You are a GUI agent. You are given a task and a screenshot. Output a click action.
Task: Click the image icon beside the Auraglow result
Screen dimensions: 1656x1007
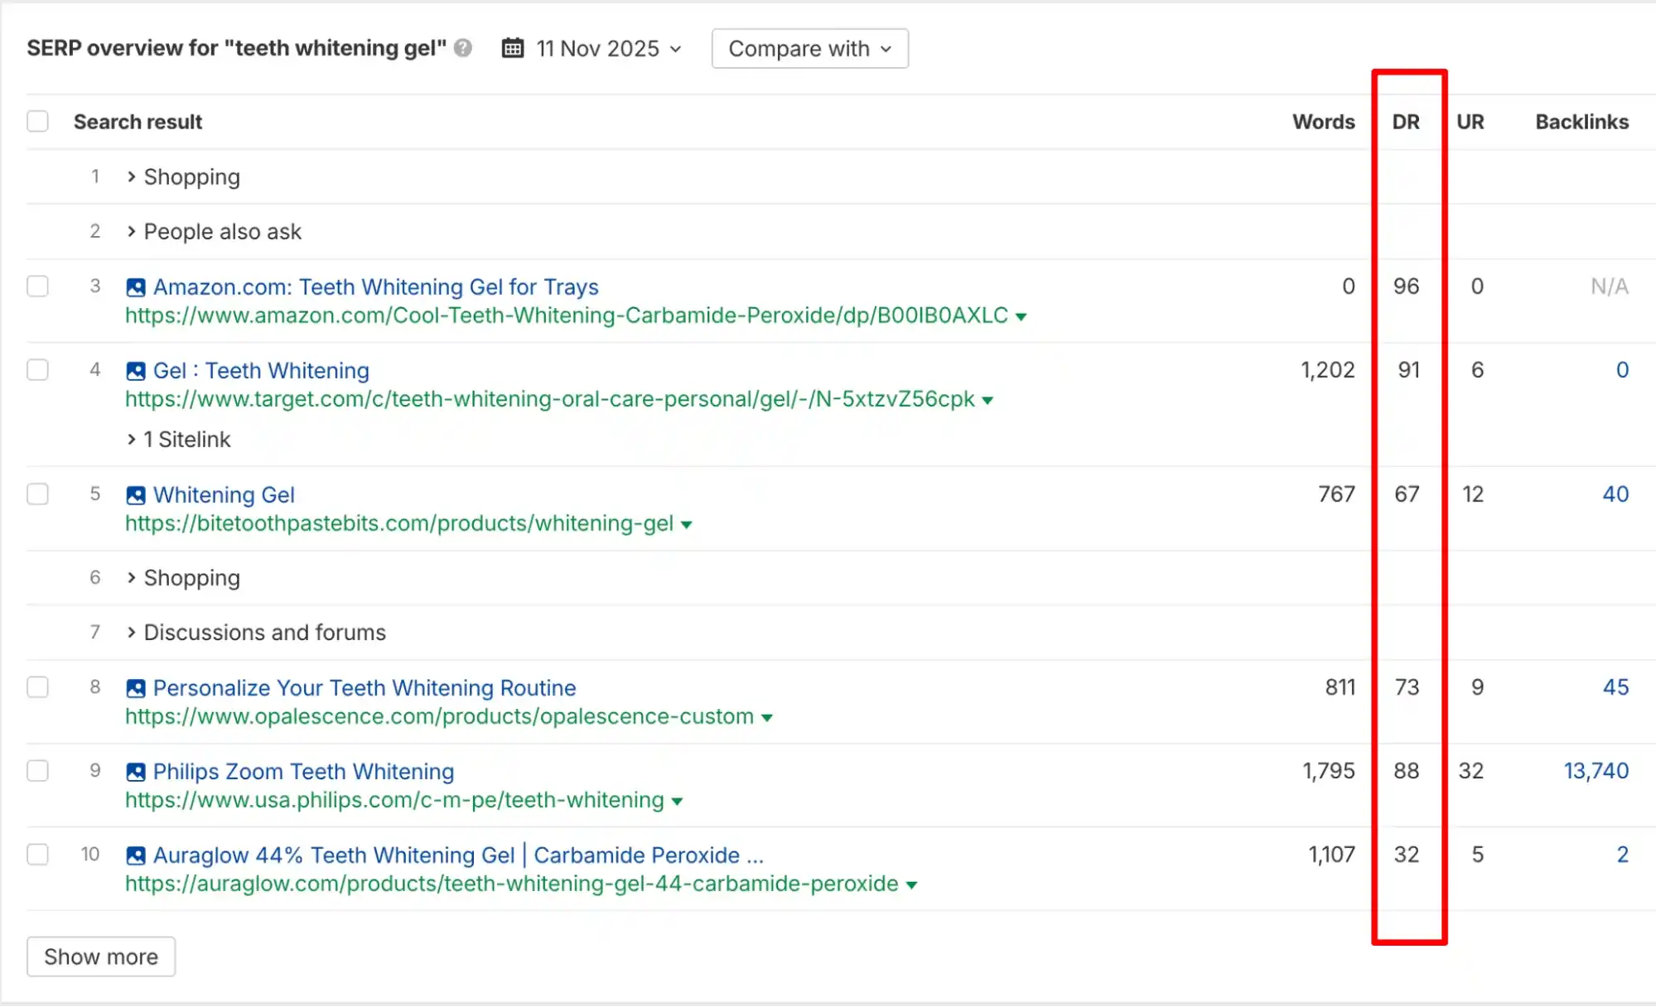[x=135, y=855]
